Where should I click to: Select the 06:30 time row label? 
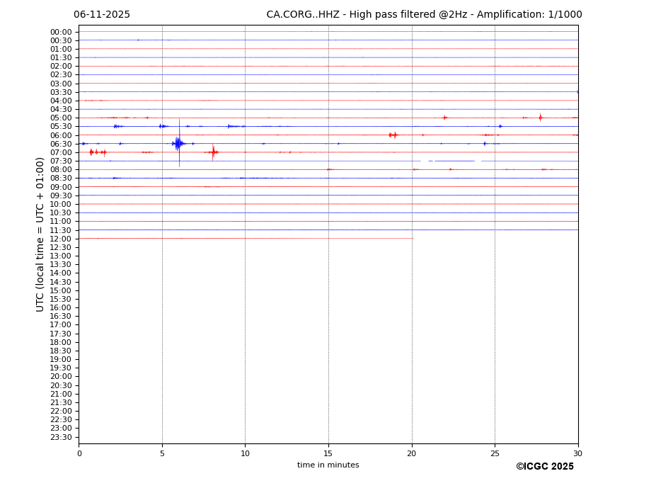point(61,144)
